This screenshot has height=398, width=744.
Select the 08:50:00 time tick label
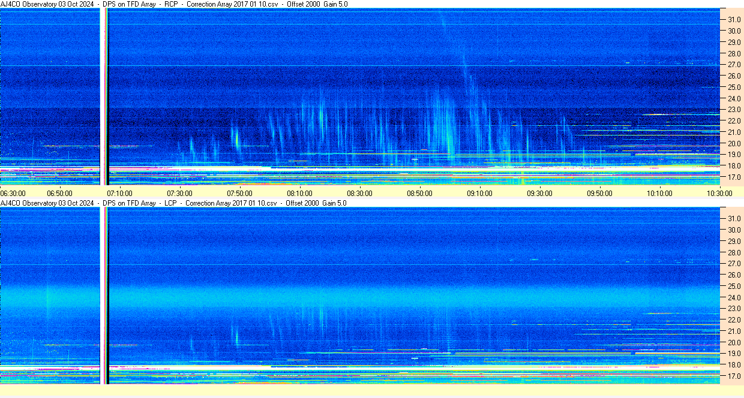coord(419,193)
